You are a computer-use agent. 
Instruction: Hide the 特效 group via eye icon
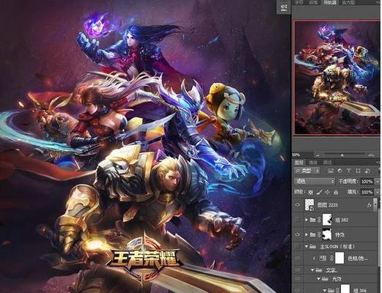(x=298, y=234)
